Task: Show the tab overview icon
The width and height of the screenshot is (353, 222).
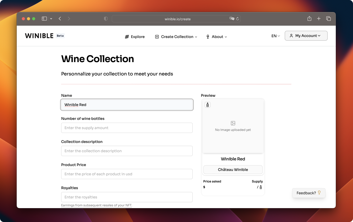Action: click(x=328, y=19)
